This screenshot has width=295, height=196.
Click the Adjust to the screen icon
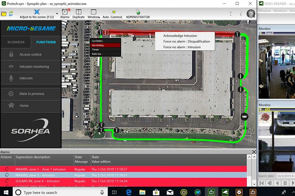[x=36, y=12]
